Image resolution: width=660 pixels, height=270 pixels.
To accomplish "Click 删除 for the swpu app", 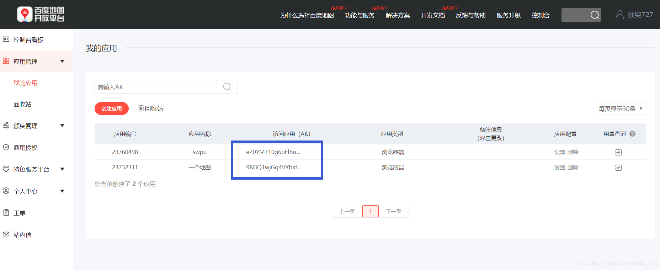I will (x=573, y=152).
